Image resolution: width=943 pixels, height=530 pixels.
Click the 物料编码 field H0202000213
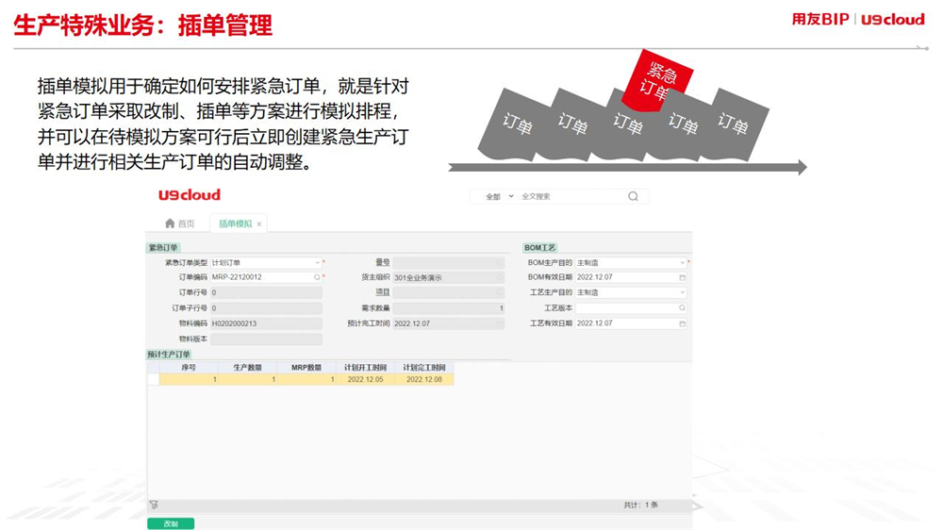266,323
